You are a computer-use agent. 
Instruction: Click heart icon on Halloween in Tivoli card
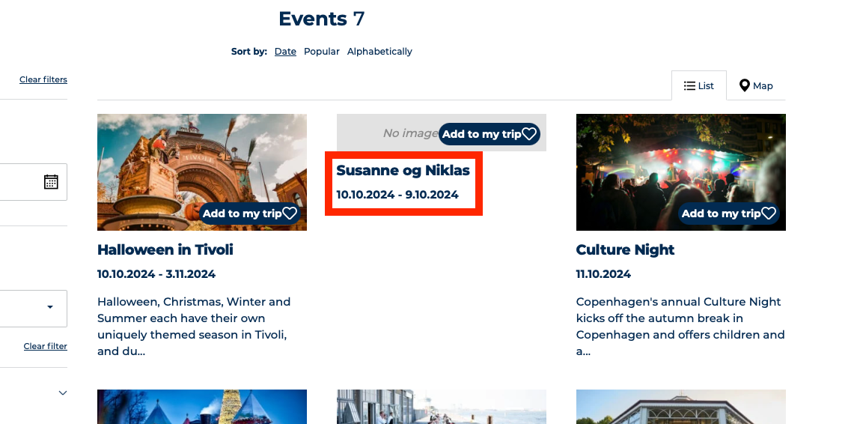(x=290, y=213)
